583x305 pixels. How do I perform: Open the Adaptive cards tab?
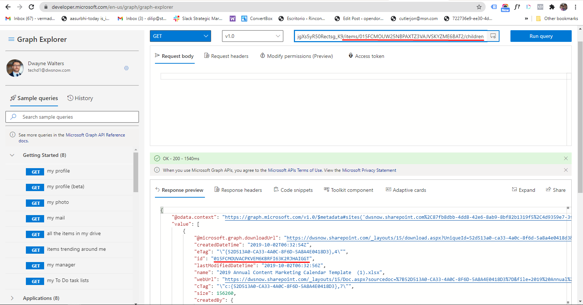pos(406,190)
